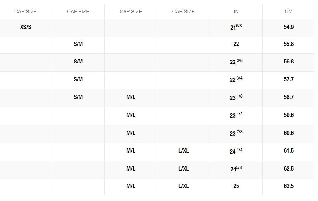Select the CM column header

point(288,12)
